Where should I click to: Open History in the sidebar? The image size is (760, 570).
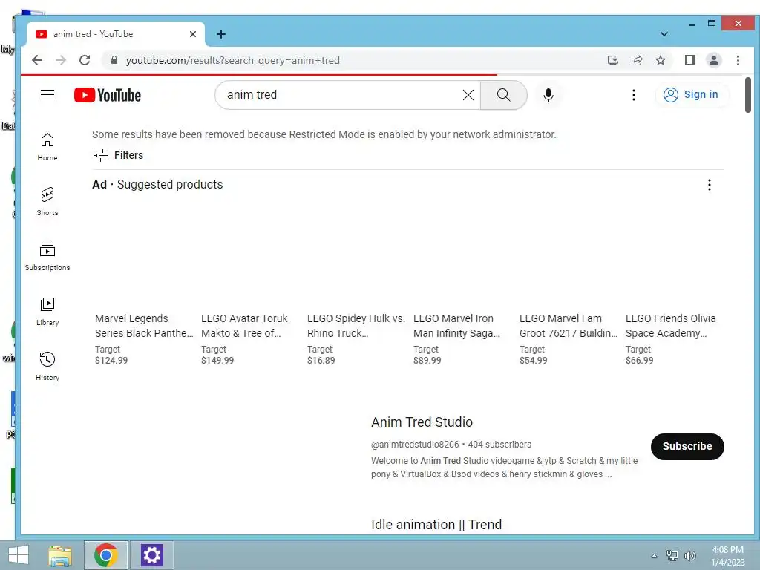coord(47,367)
